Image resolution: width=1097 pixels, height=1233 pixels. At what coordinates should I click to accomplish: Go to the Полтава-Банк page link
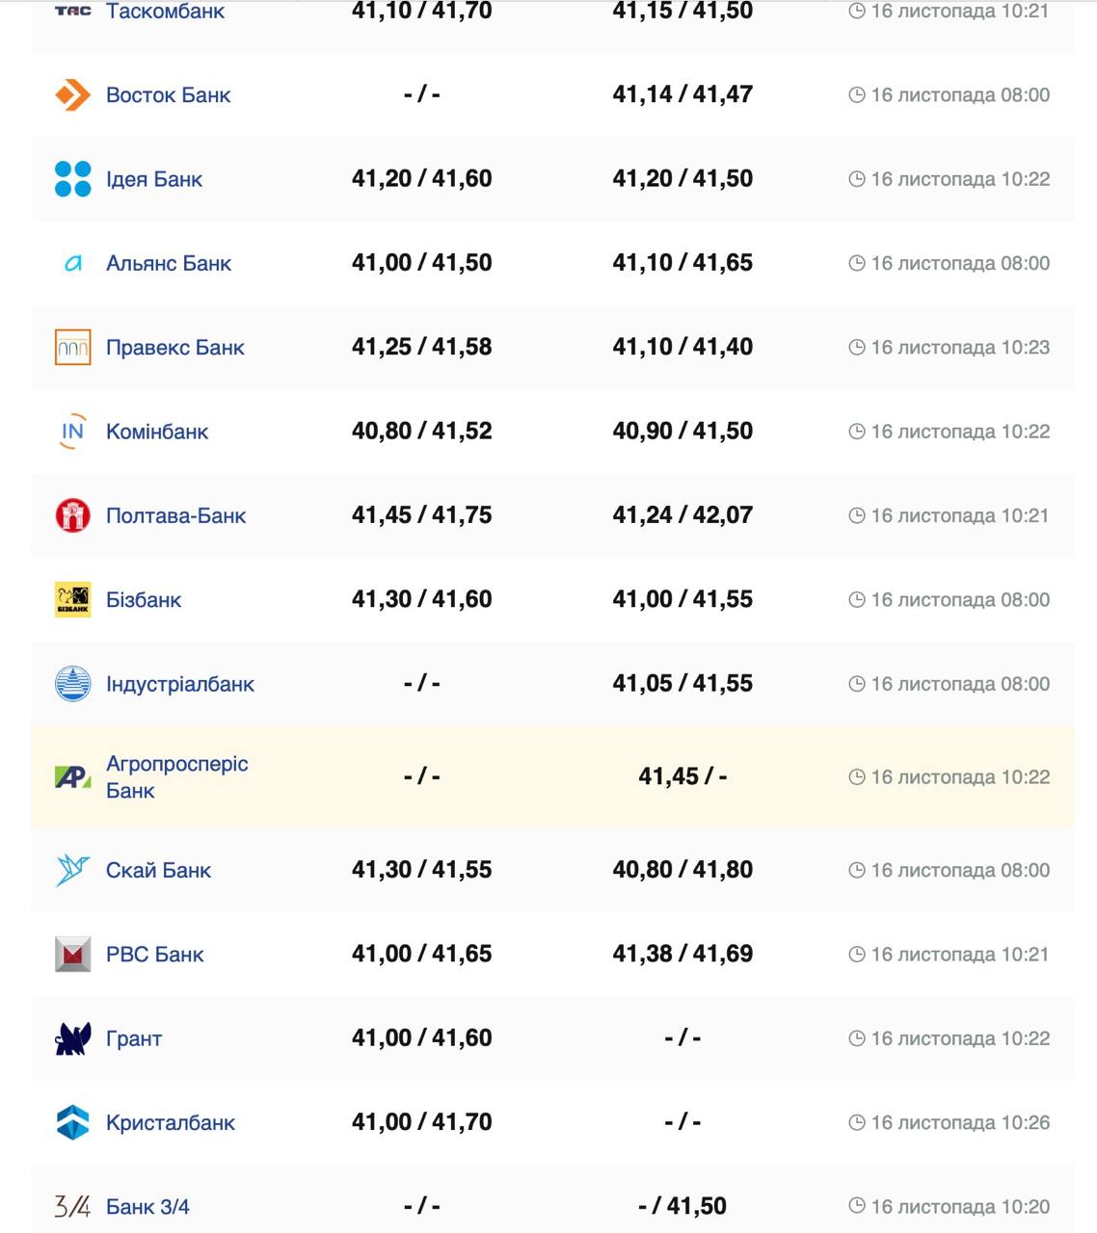click(x=175, y=515)
